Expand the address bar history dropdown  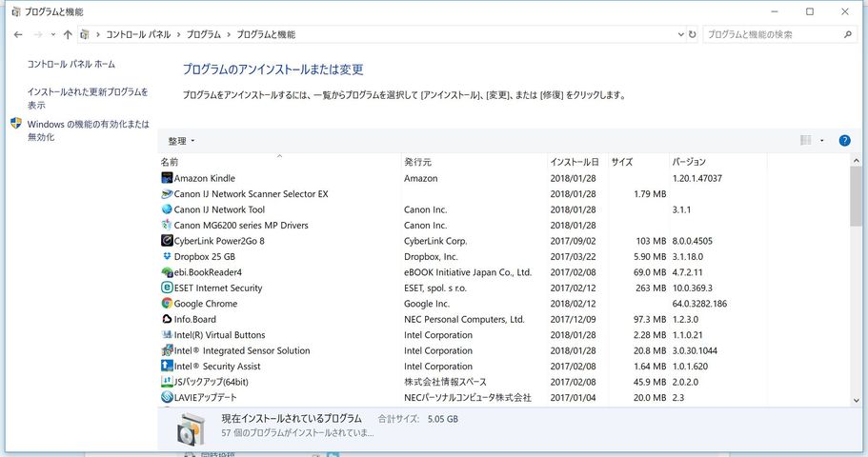681,34
